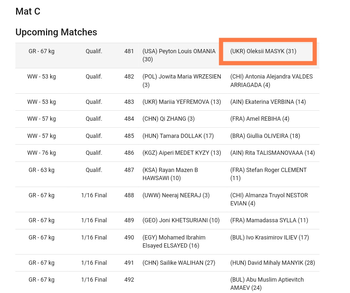Viewport: 350px width, 293px height.
Task: Select Rayan Mazen B HAWSAWI (10)
Action: coord(170,174)
